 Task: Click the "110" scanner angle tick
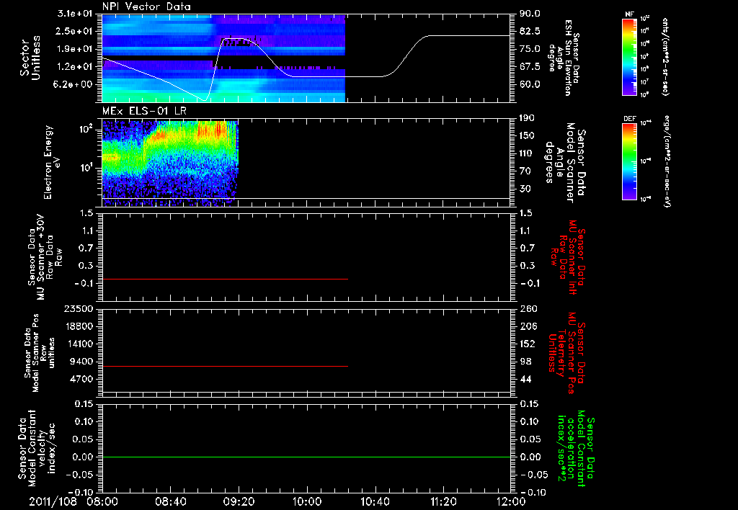pos(527,153)
